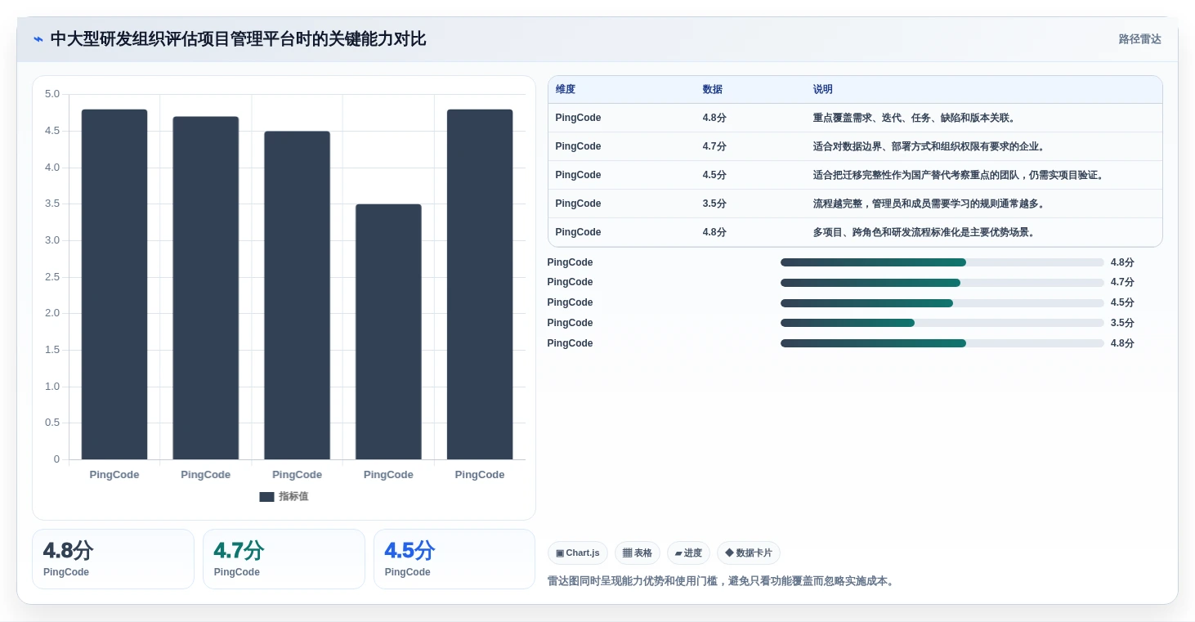Click the footer note starting with 雷达图同时呈现
The image size is (1195, 622).
pos(723,582)
